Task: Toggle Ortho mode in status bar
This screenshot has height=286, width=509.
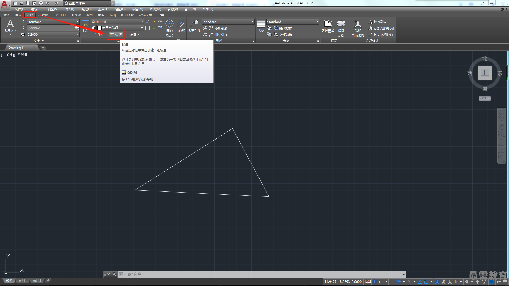Action: (392, 282)
